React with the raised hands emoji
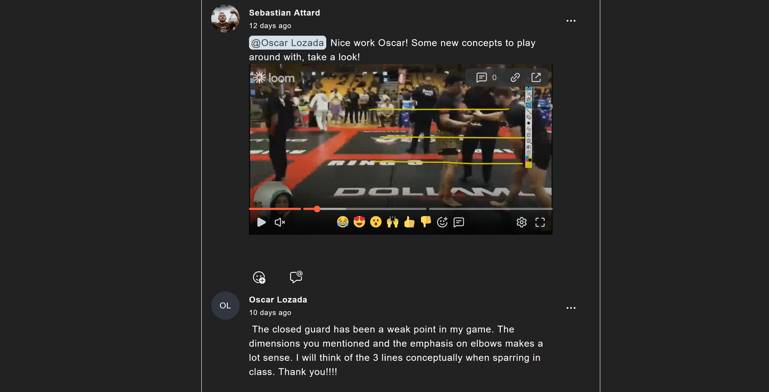Image resolution: width=769 pixels, height=392 pixels. 393,222
